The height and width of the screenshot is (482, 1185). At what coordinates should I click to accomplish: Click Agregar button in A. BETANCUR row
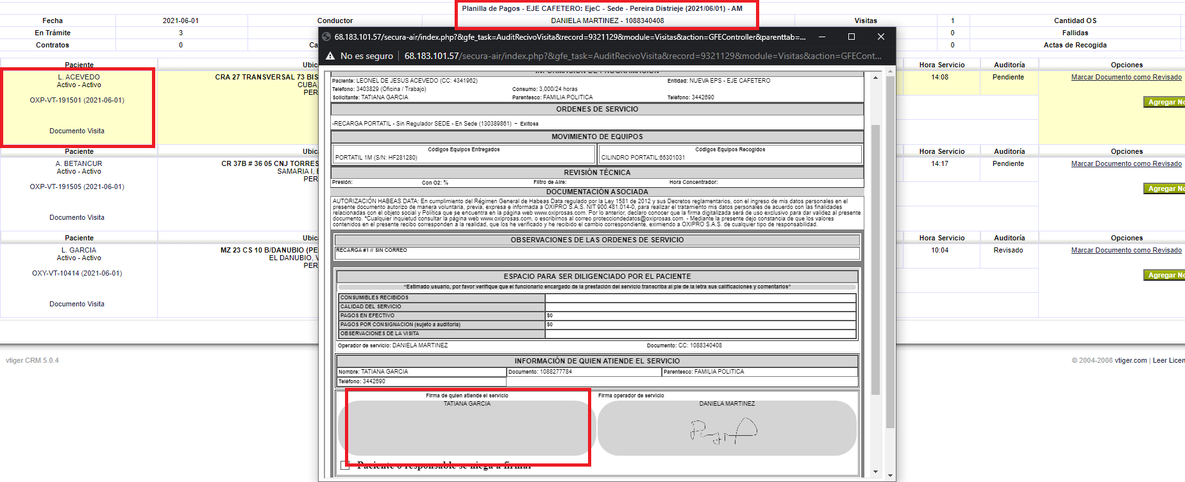[x=1164, y=188]
